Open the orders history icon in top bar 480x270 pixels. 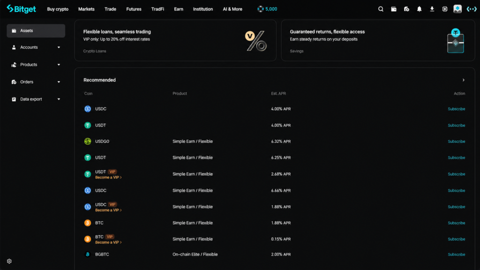[x=406, y=9]
